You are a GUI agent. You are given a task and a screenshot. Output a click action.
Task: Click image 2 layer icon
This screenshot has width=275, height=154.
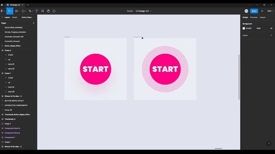pyautogui.click(x=3, y=124)
